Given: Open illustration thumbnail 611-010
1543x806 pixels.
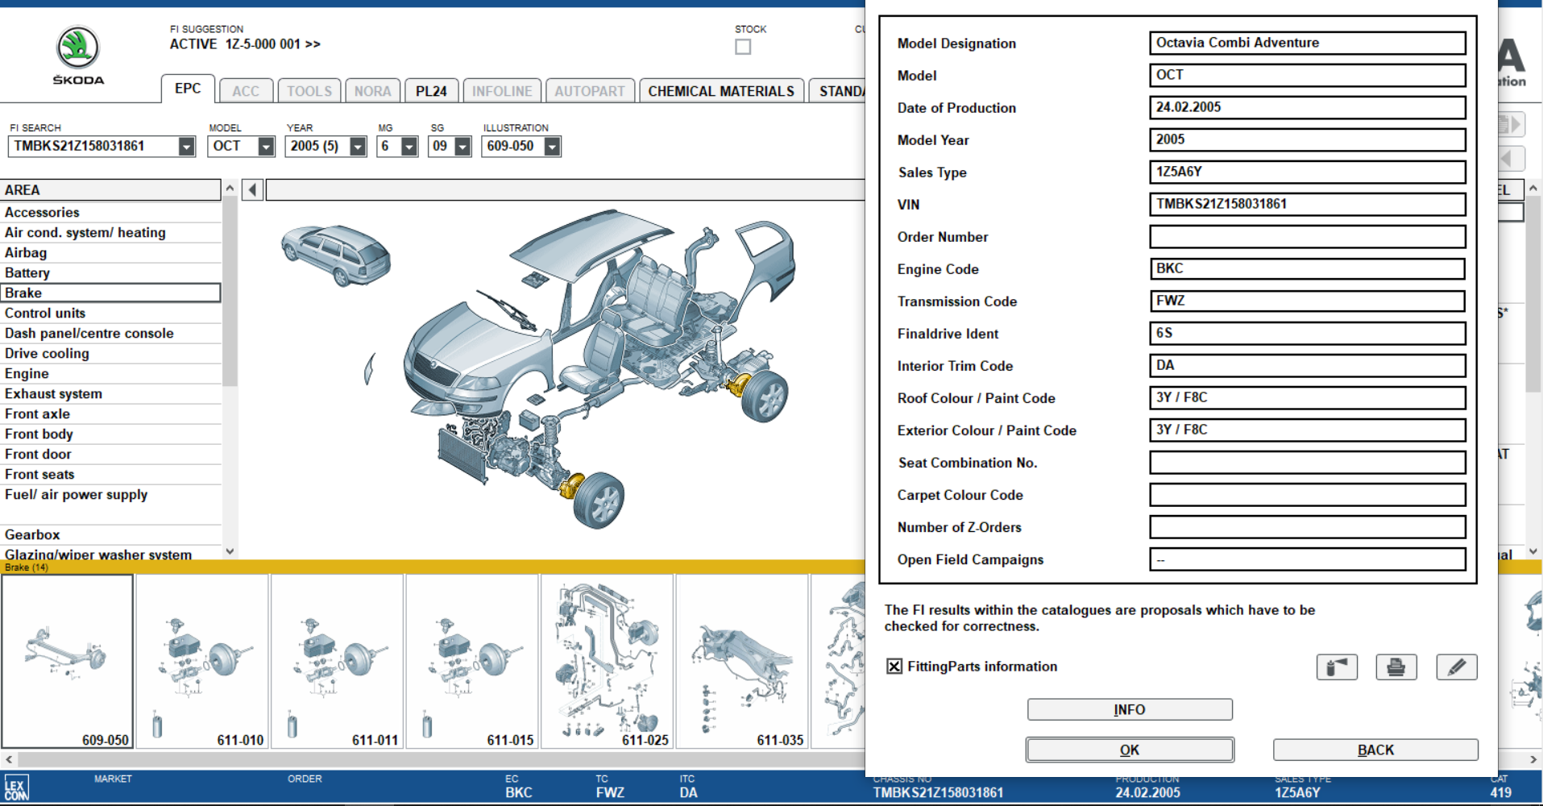Looking at the screenshot, I should [x=202, y=662].
